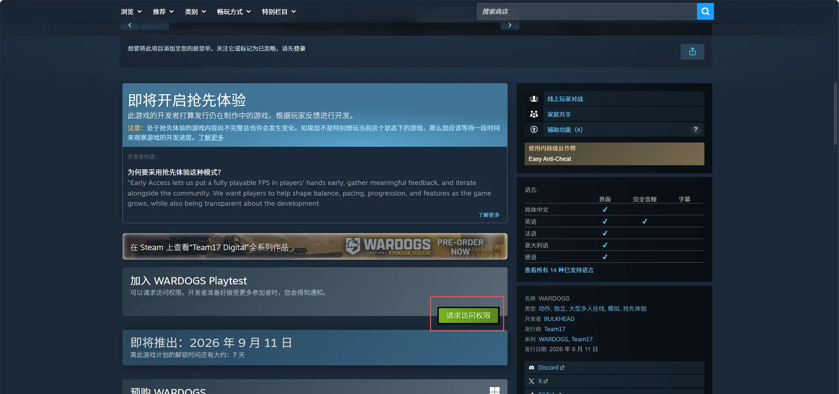Click the 模拟 genre link
The width and height of the screenshot is (839, 394).
click(x=614, y=309)
